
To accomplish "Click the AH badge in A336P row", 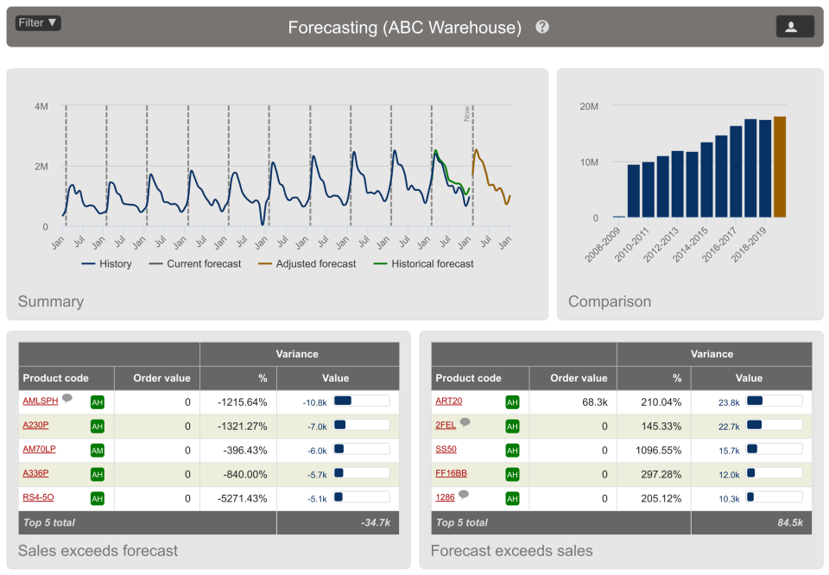I will (98, 475).
